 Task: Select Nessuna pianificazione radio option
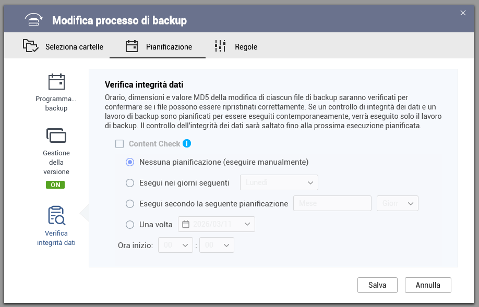click(130, 162)
